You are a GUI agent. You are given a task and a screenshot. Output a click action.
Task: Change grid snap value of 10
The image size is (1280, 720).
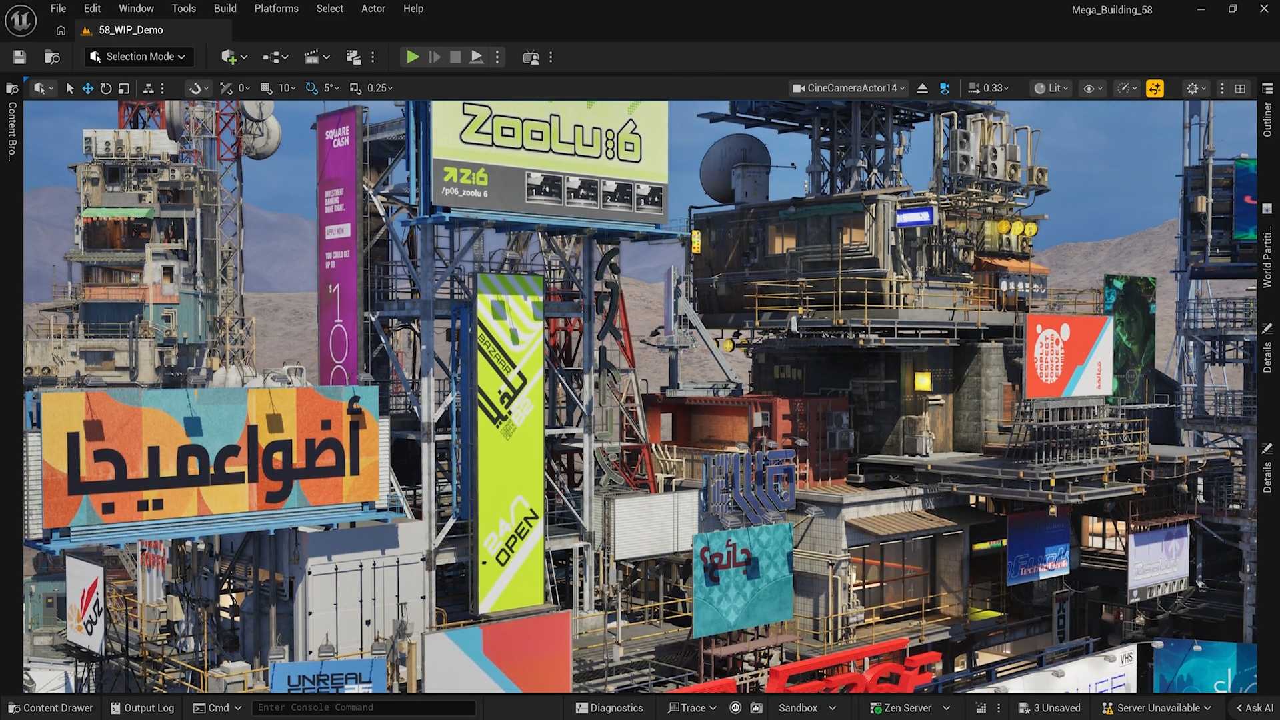[x=287, y=88]
